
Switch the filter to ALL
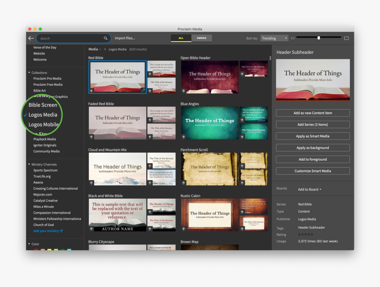click(x=181, y=38)
